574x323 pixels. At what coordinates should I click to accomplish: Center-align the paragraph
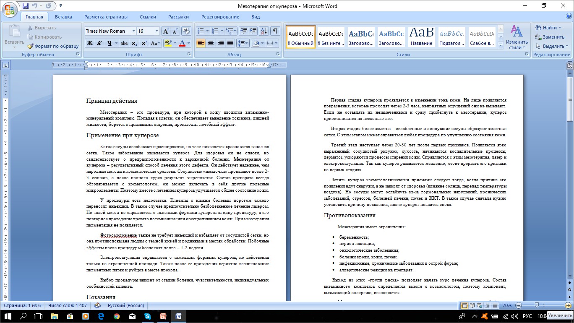[x=211, y=43]
